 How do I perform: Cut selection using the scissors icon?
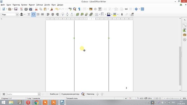coord(36,9)
